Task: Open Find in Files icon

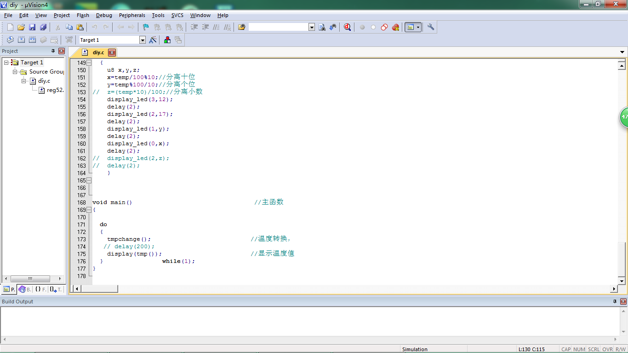Action: pos(242,27)
